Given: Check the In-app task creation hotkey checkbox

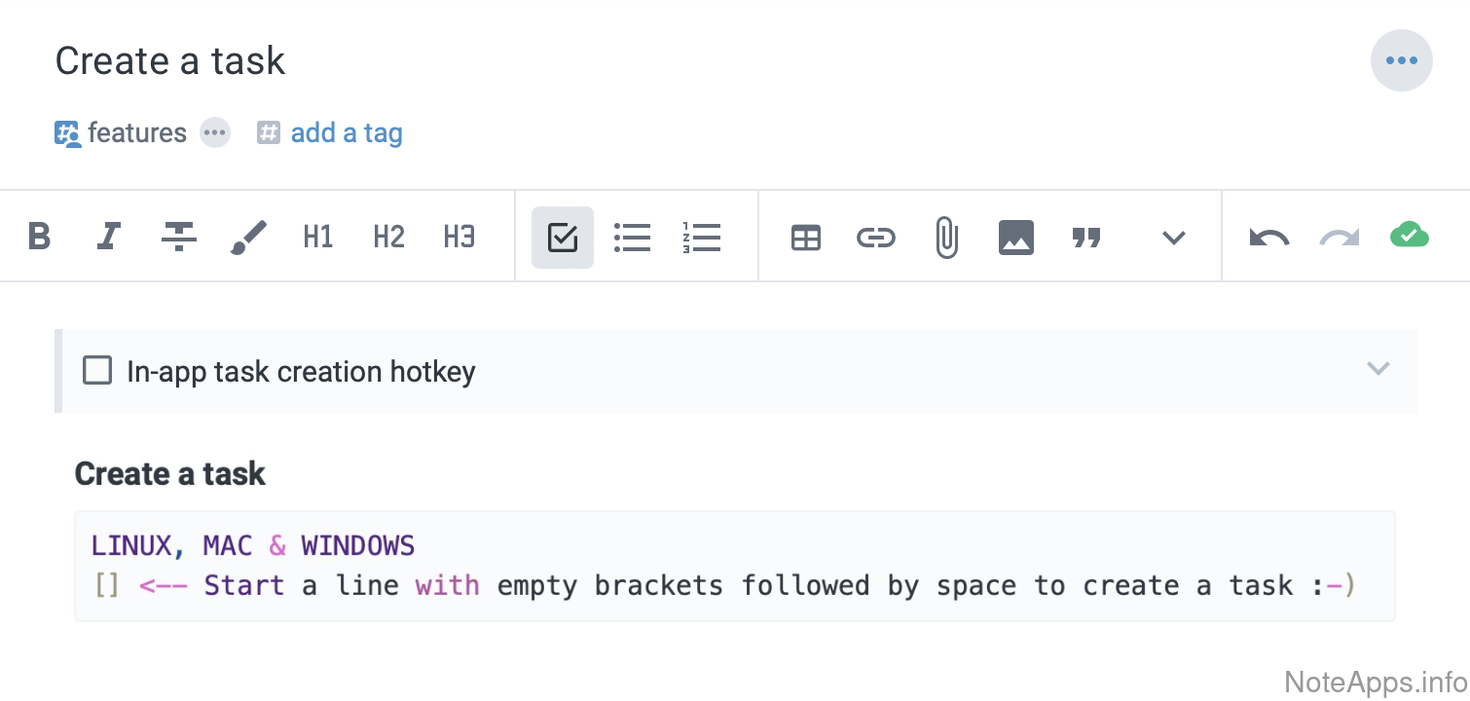Looking at the screenshot, I should click(x=97, y=371).
